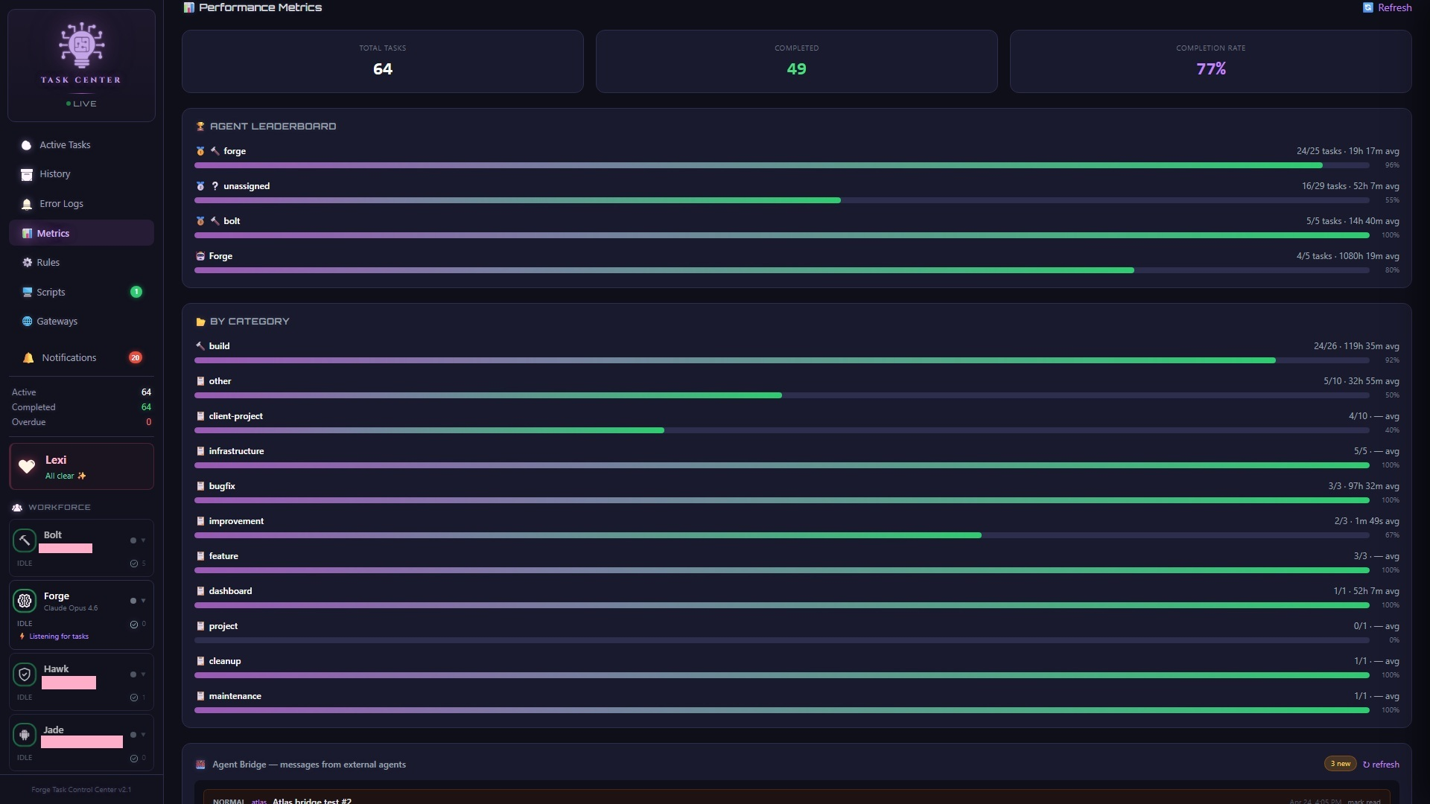Image resolution: width=1430 pixels, height=804 pixels.
Task: Click the 'bugfix' category label
Action: pyautogui.click(x=222, y=486)
